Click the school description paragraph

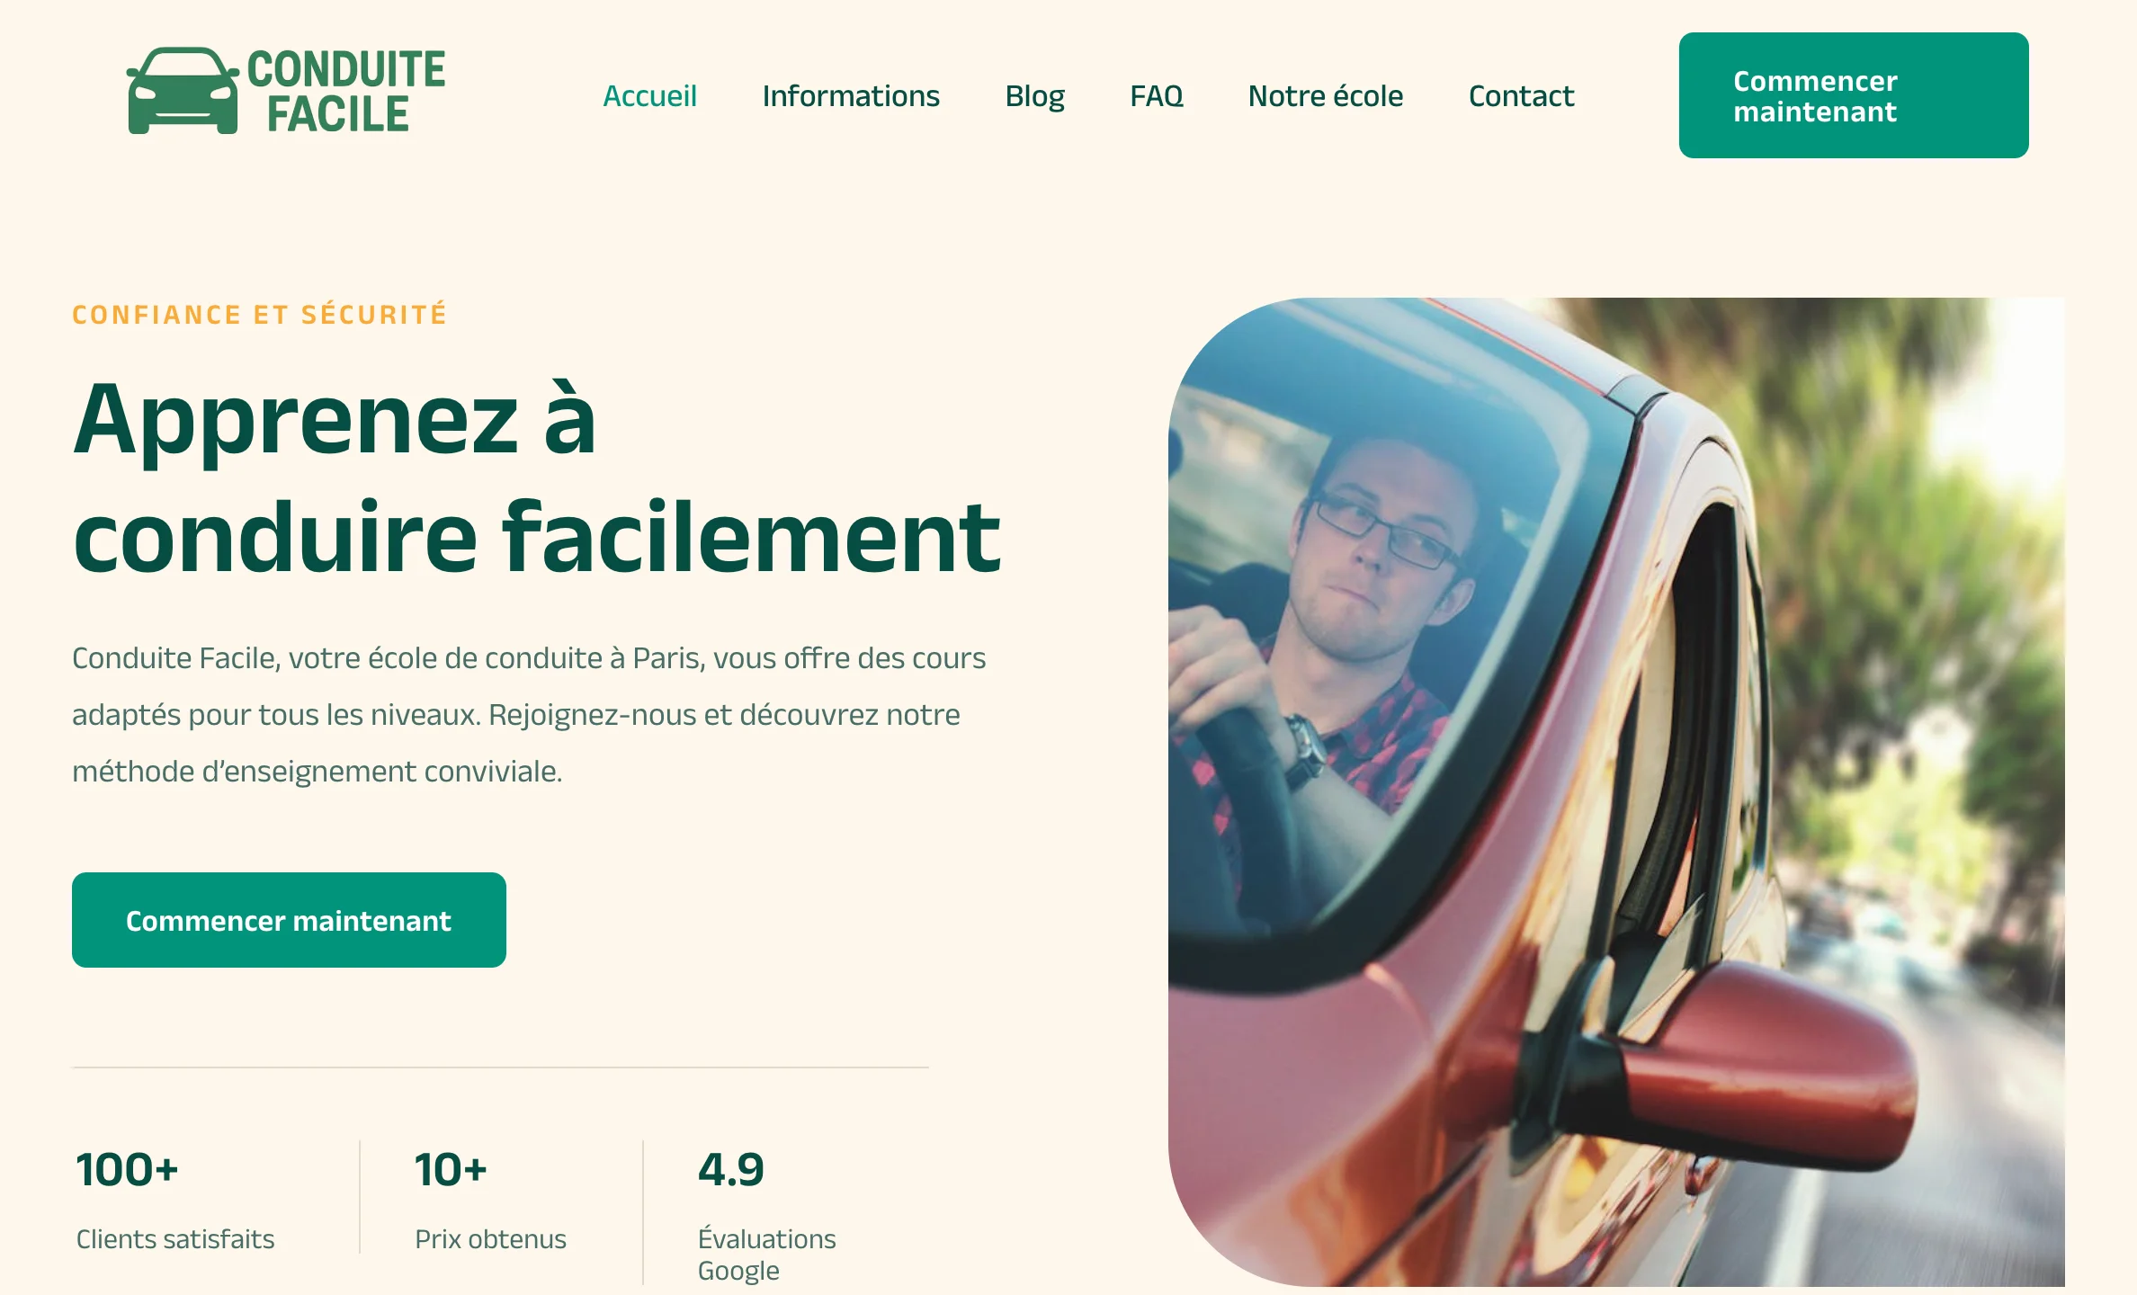[x=529, y=715]
